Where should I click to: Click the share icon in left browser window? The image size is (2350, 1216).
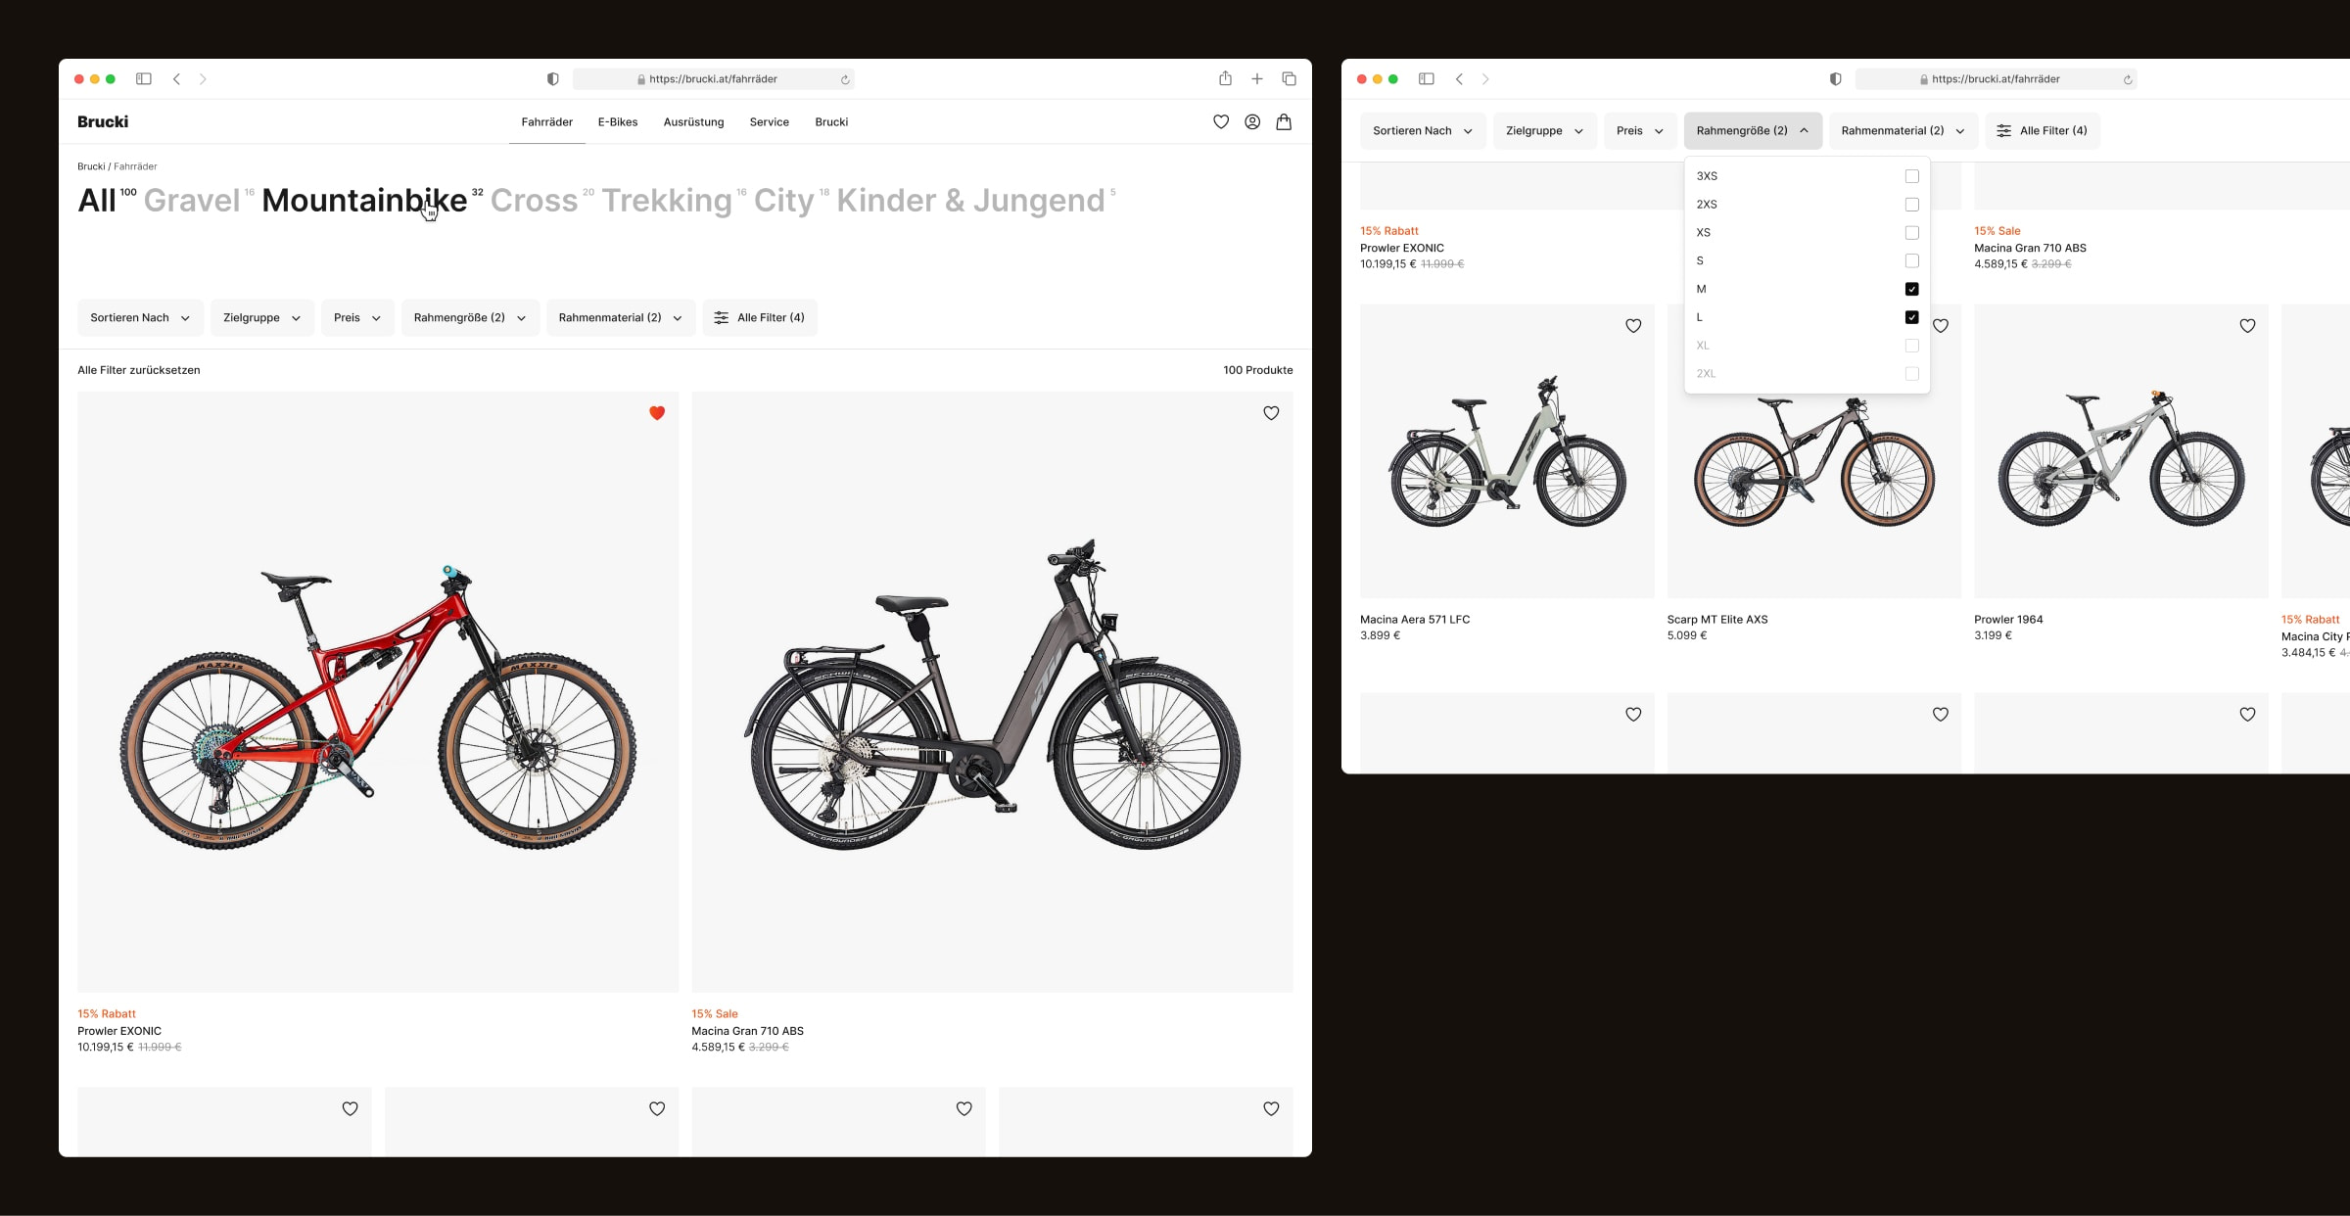point(1225,78)
